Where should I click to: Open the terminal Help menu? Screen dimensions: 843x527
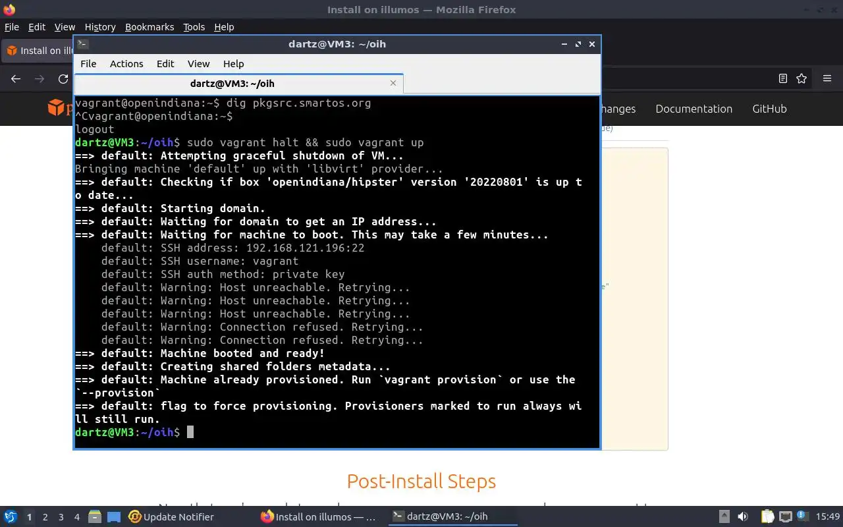[234, 64]
